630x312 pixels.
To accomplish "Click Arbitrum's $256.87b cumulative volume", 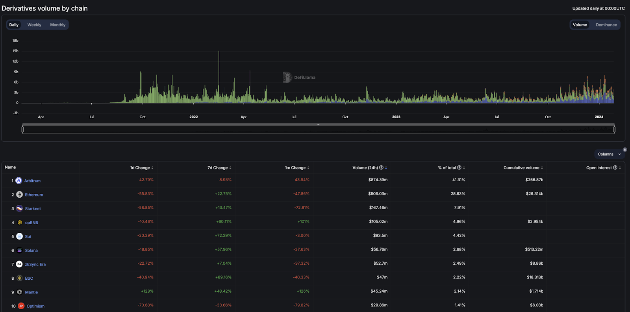I will coord(534,180).
